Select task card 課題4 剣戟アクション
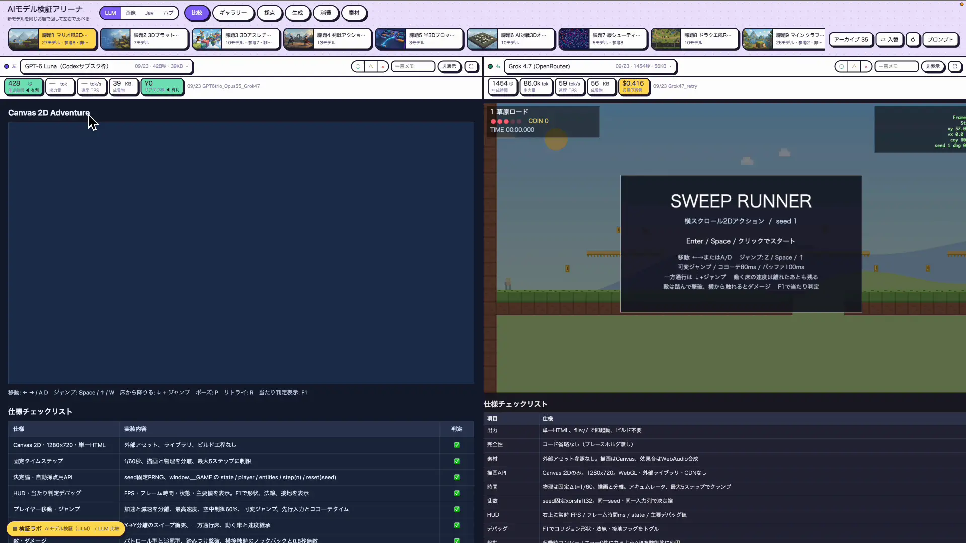Image resolution: width=966 pixels, height=543 pixels. coord(328,39)
